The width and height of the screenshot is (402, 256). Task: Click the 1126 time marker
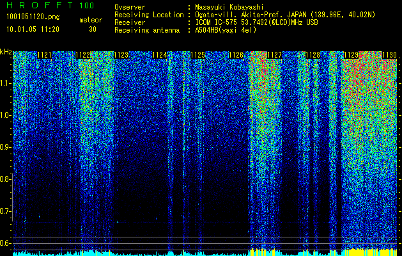tap(236, 55)
